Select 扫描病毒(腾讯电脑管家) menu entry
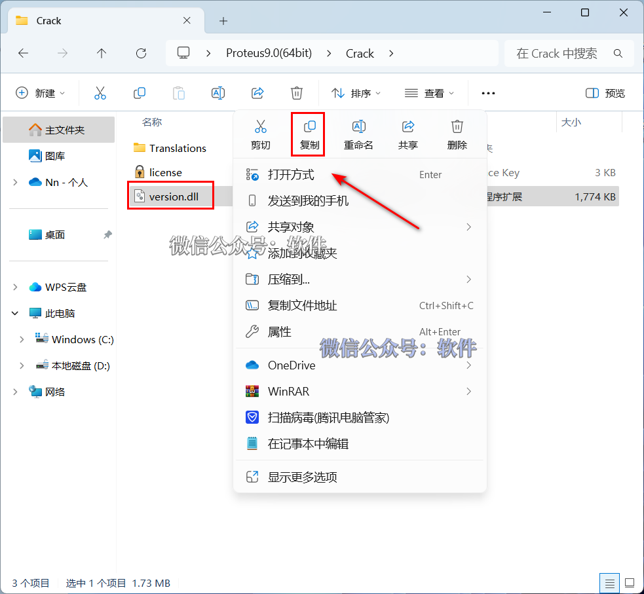644x594 pixels. 360,418
